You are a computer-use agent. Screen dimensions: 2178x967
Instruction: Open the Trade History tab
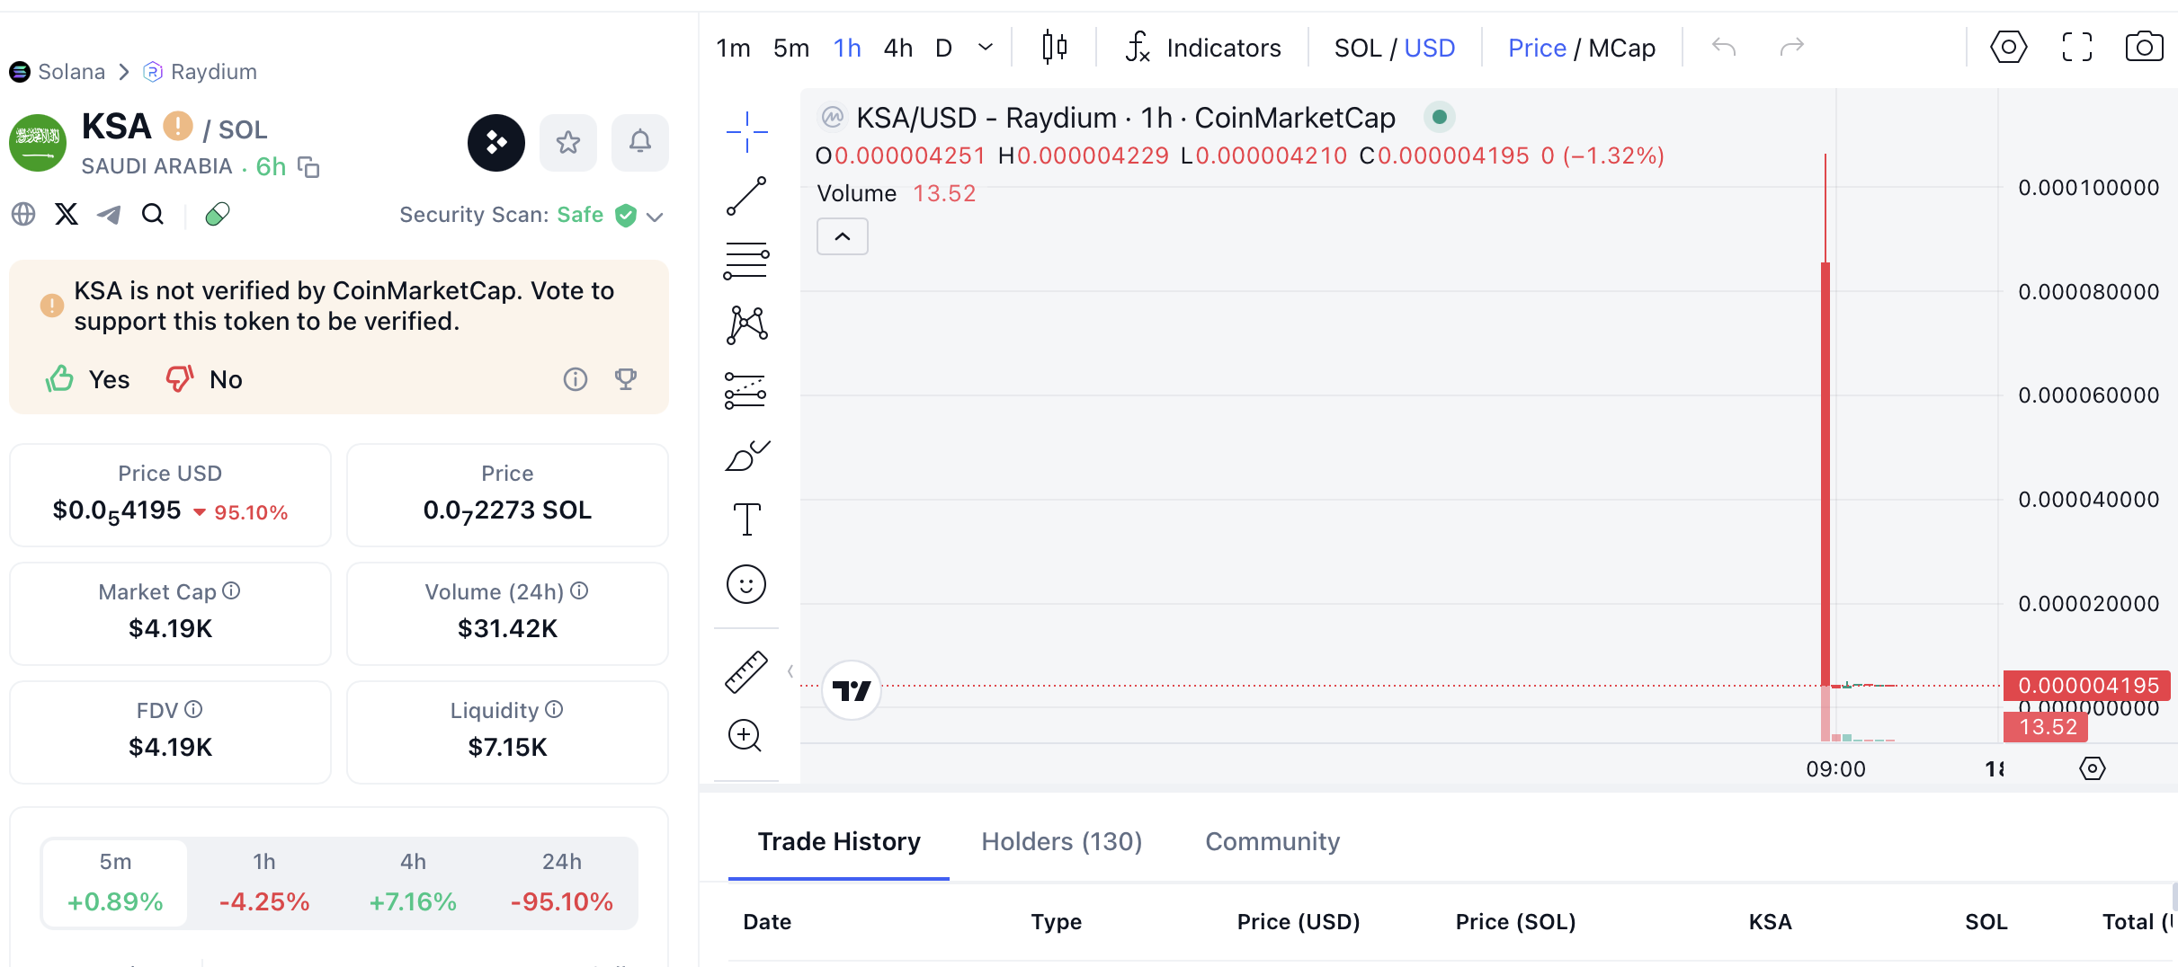click(839, 841)
